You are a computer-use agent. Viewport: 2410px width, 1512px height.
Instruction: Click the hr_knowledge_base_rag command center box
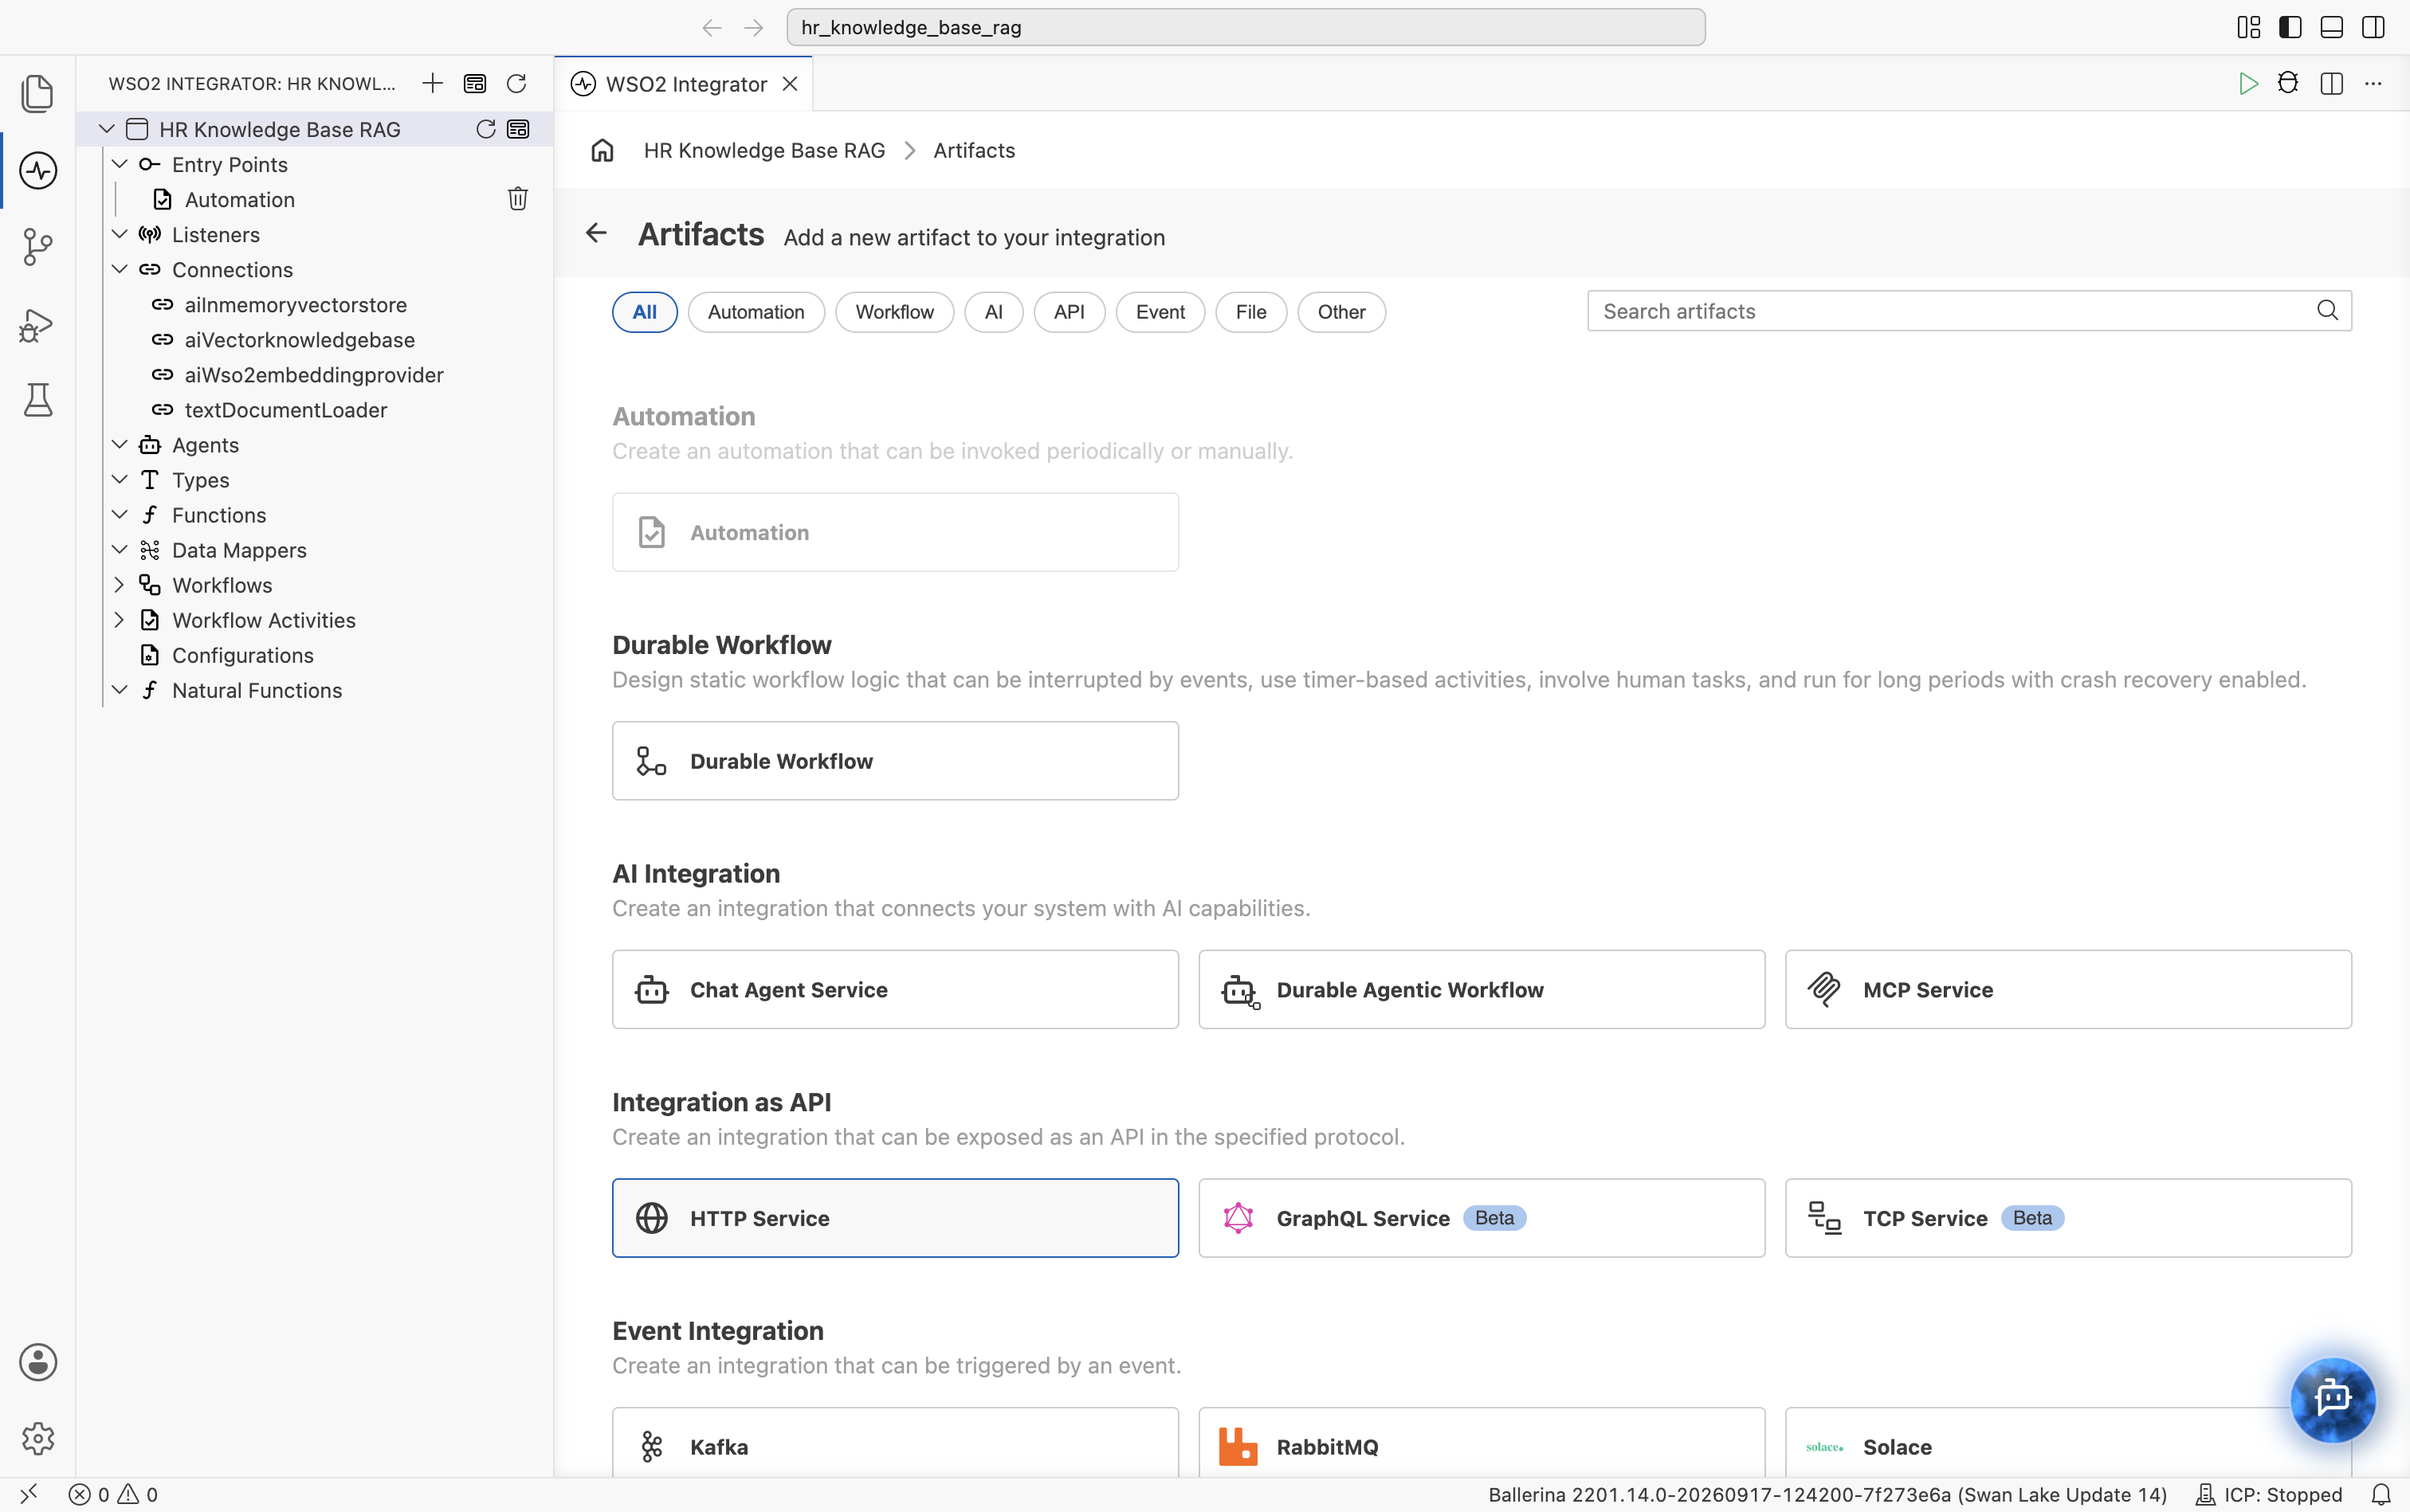[1246, 27]
